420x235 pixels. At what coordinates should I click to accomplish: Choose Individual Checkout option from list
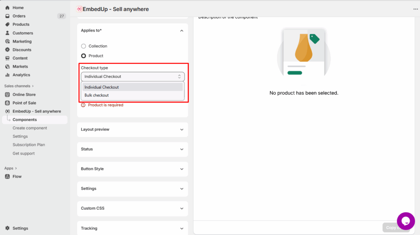point(102,87)
